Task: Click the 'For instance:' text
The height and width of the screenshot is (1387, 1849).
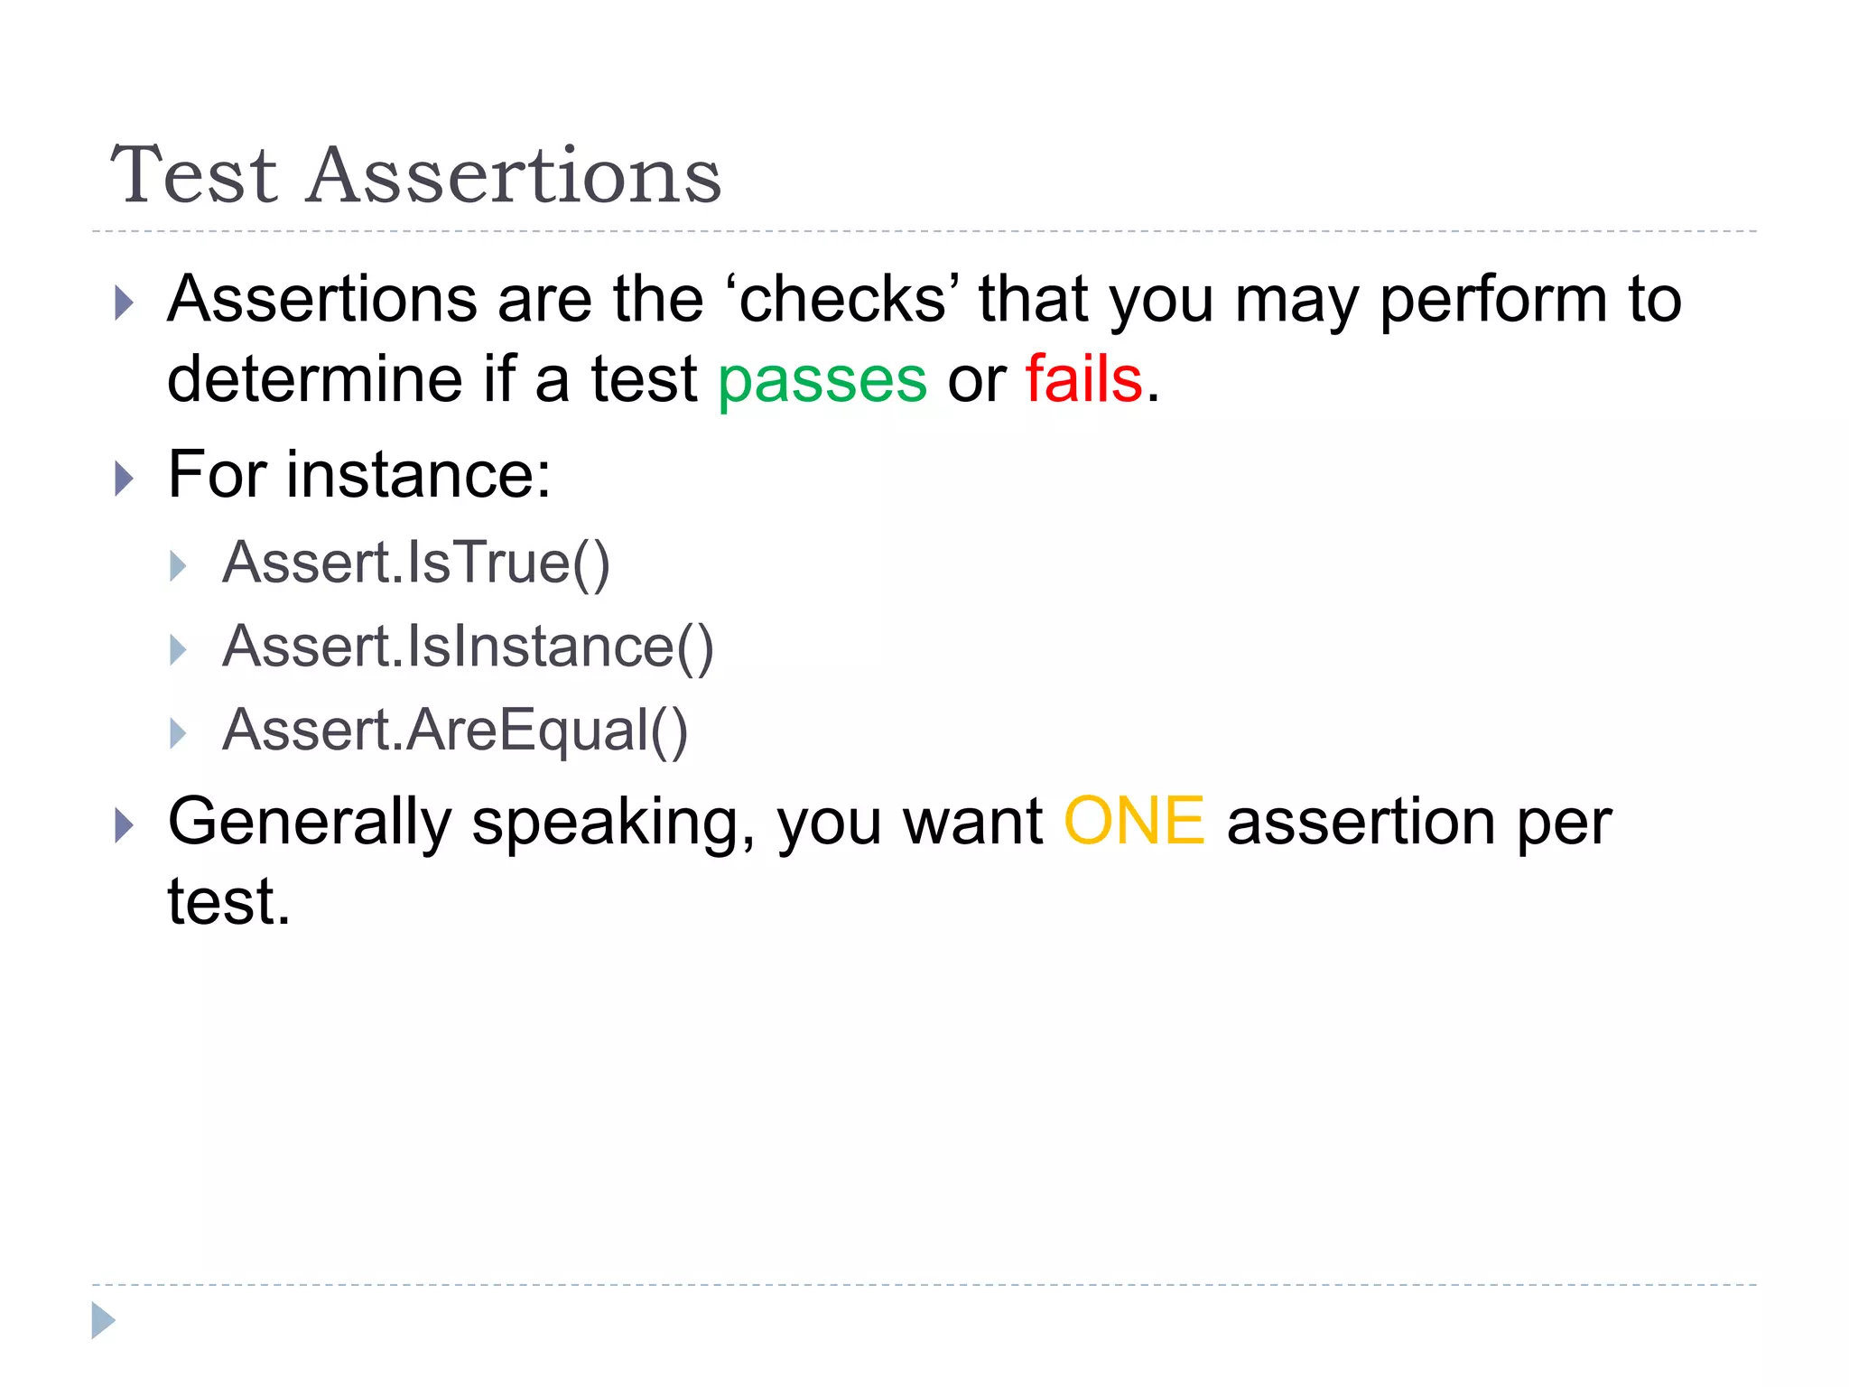Action: tap(359, 475)
